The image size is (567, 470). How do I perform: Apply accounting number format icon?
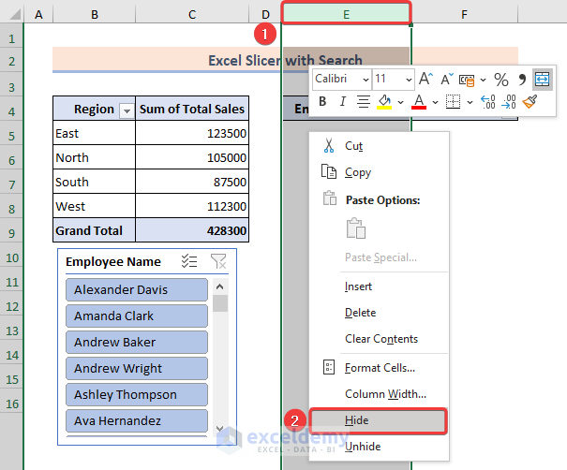click(467, 80)
